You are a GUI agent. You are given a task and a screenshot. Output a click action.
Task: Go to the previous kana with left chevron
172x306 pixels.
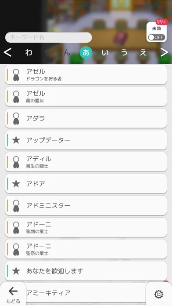7,52
